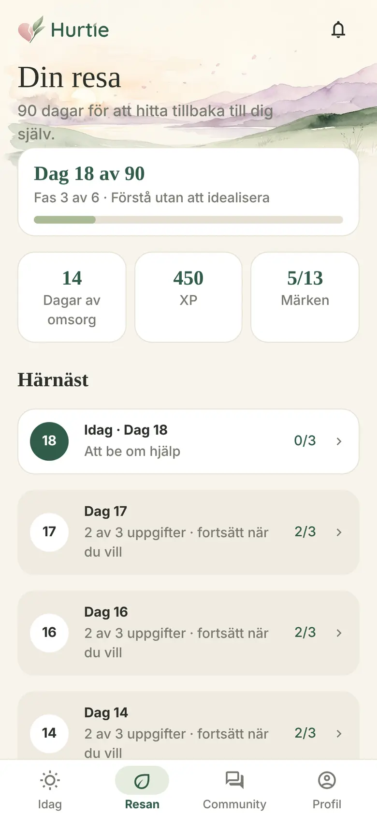Open the Att be om hjälp entry
The height and width of the screenshot is (817, 377).
(188, 441)
